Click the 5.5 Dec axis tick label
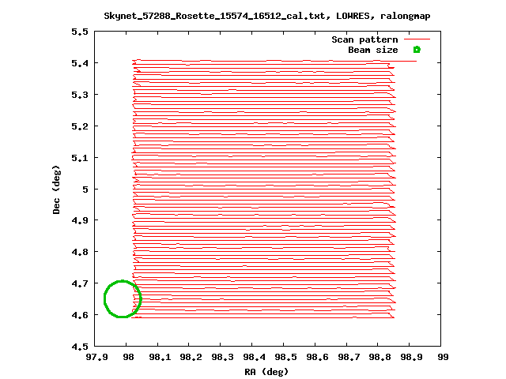Viewport: 506px width, 379px height. [x=79, y=32]
